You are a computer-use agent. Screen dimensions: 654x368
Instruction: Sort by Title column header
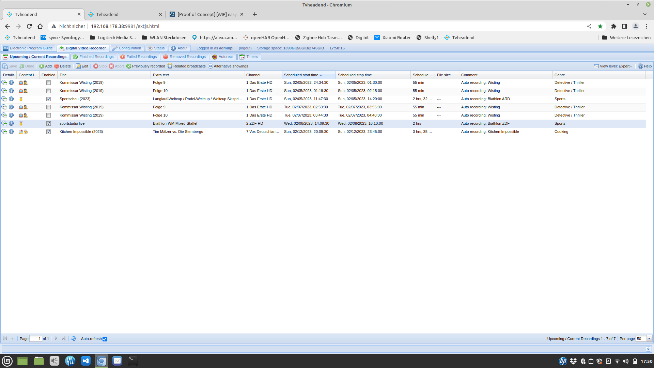click(104, 75)
